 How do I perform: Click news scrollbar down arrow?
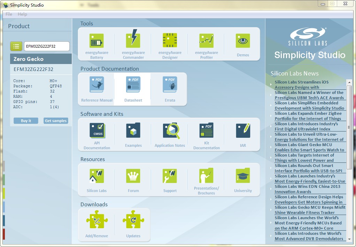point(349,239)
